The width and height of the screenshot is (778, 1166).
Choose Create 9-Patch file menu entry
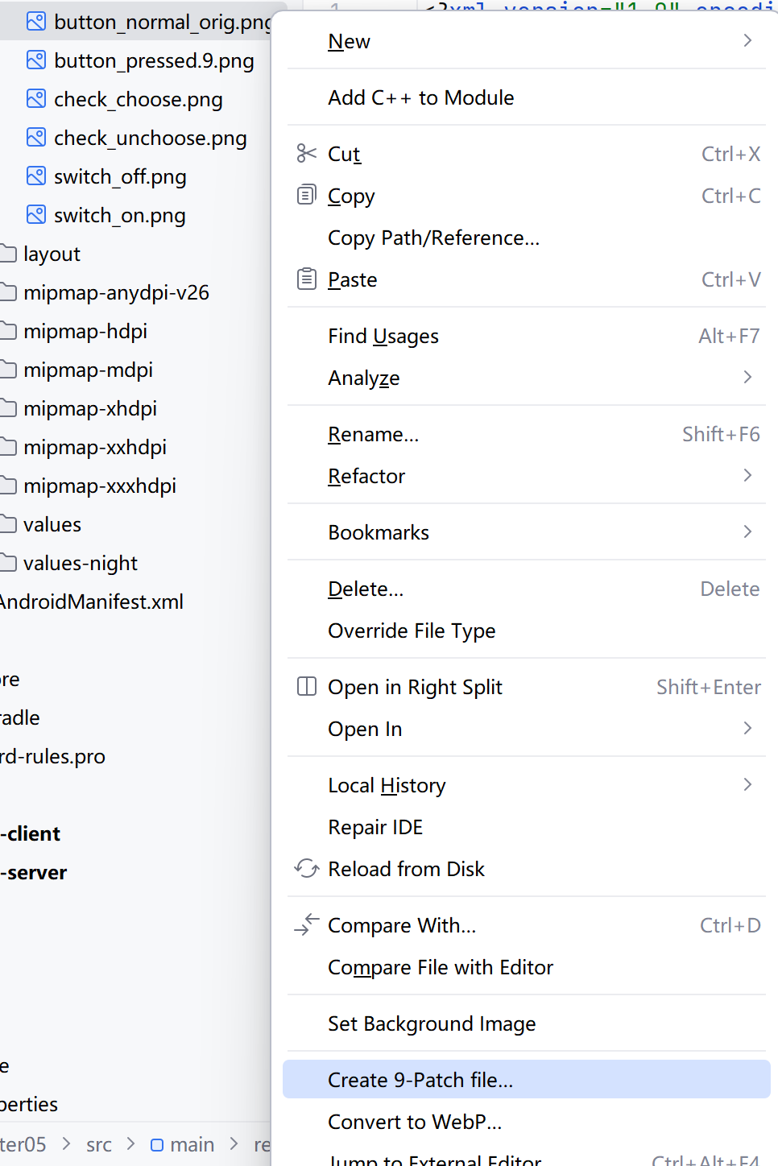coord(420,1079)
